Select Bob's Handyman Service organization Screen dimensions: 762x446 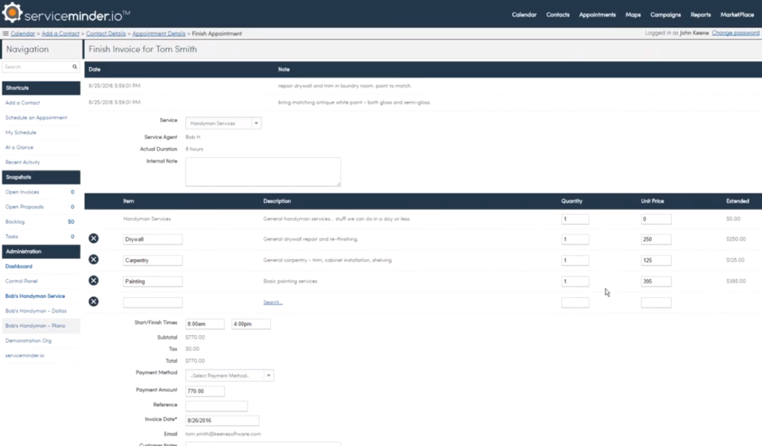35,296
